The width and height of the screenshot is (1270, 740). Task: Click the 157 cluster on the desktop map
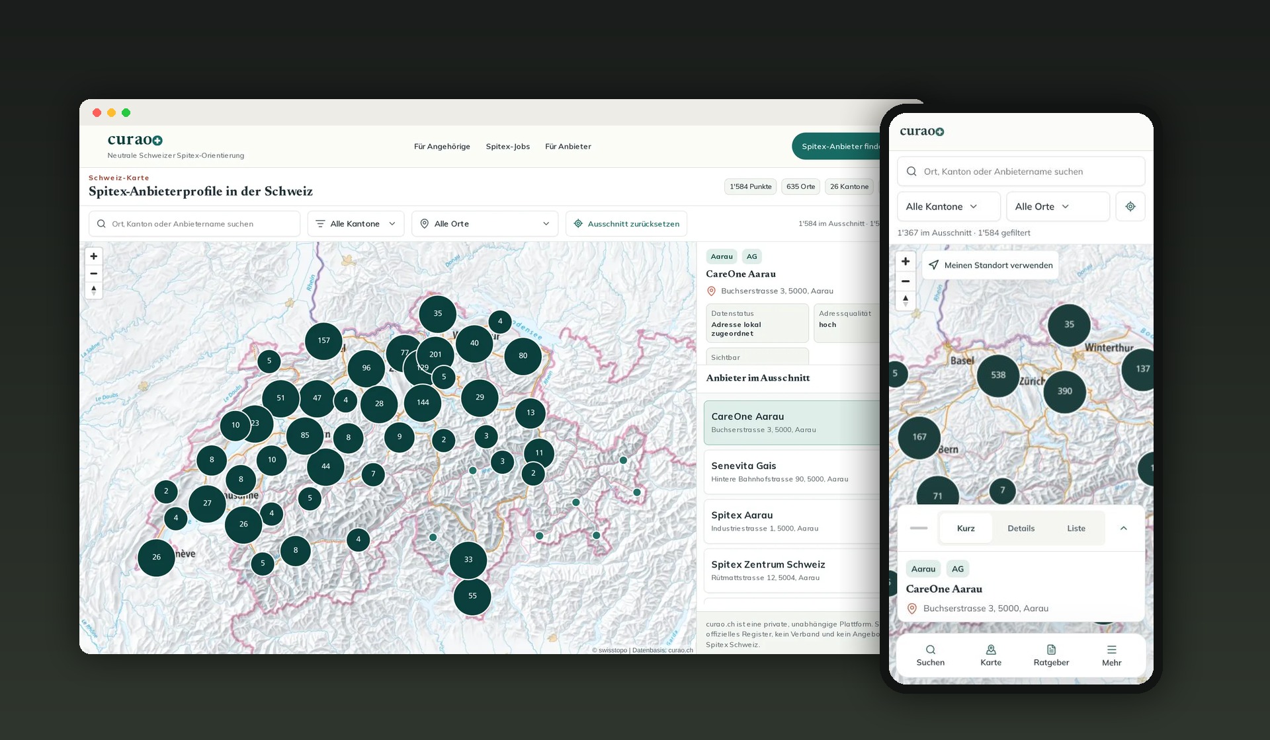point(323,341)
